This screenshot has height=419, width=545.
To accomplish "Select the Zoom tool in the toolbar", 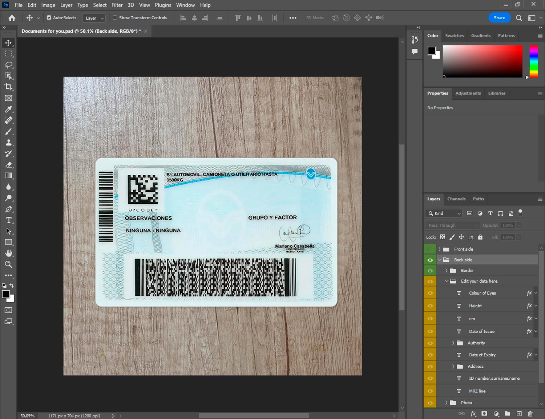I will (9, 264).
